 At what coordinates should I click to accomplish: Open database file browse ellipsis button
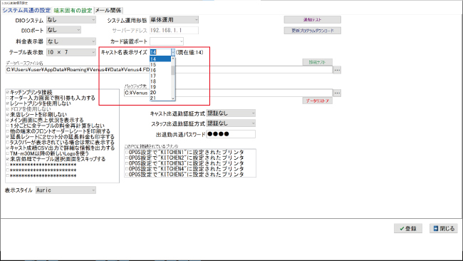click(337, 70)
